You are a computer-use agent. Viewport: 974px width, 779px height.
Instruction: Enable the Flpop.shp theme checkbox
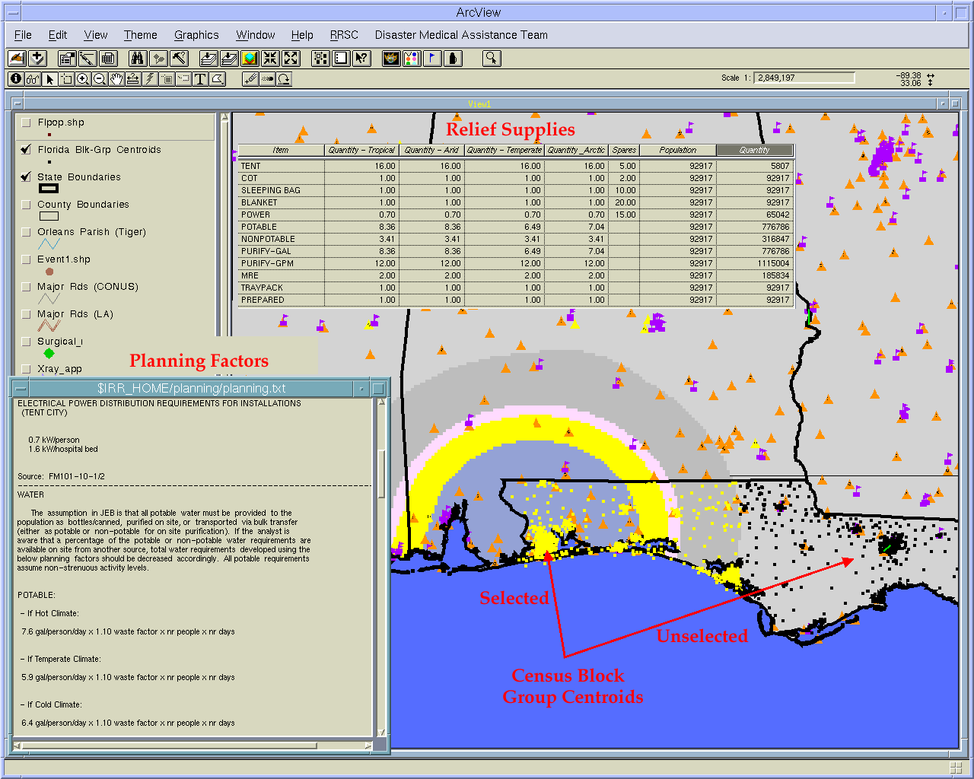coord(27,122)
